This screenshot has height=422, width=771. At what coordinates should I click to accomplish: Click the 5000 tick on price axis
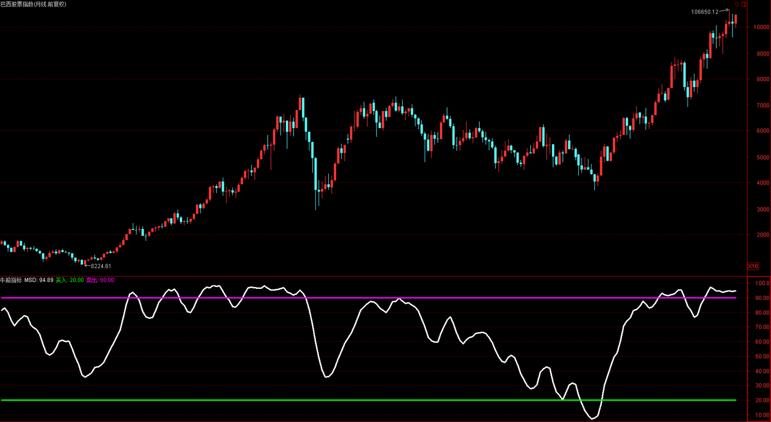(x=763, y=157)
